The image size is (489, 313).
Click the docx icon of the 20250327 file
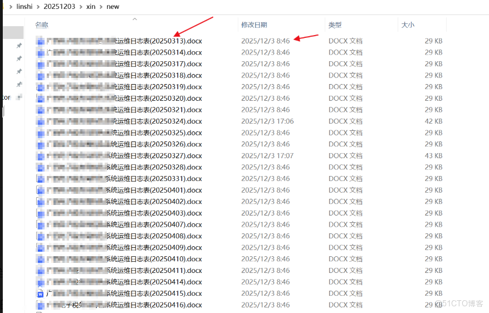pos(40,156)
